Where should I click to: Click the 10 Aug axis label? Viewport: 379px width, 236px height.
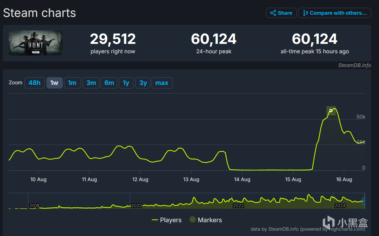pos(38,179)
